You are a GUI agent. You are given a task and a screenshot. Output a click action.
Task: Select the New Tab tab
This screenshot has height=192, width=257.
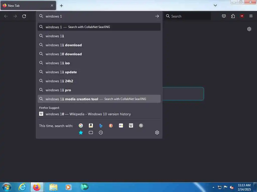28,5
